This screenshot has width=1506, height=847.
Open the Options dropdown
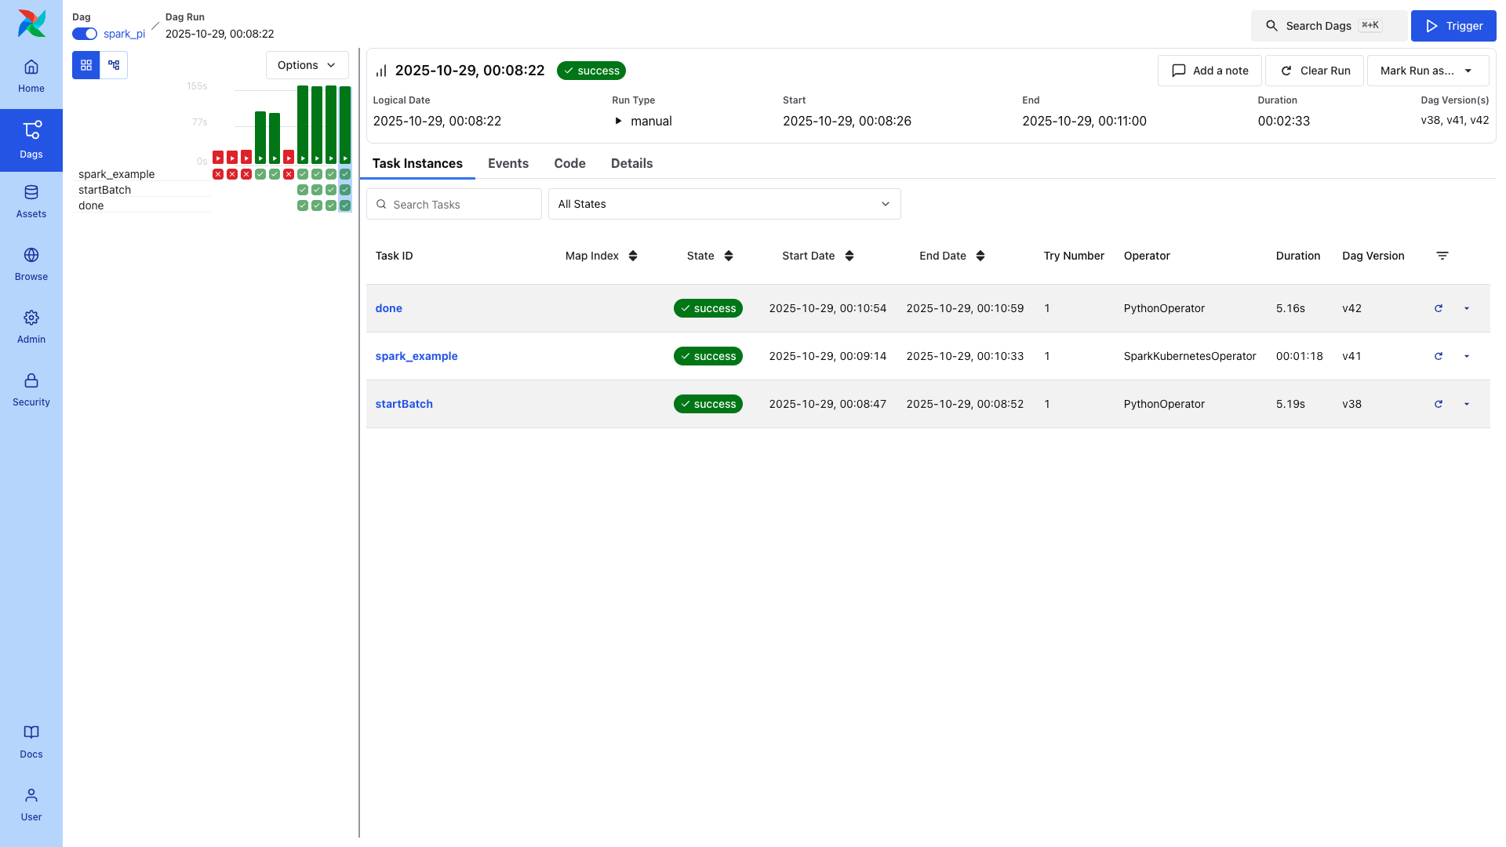(307, 65)
